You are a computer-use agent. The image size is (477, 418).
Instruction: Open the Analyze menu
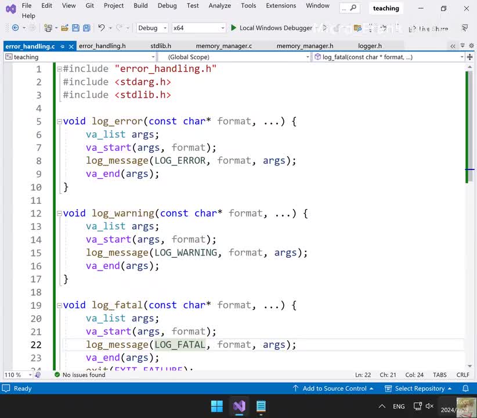[x=219, y=6]
